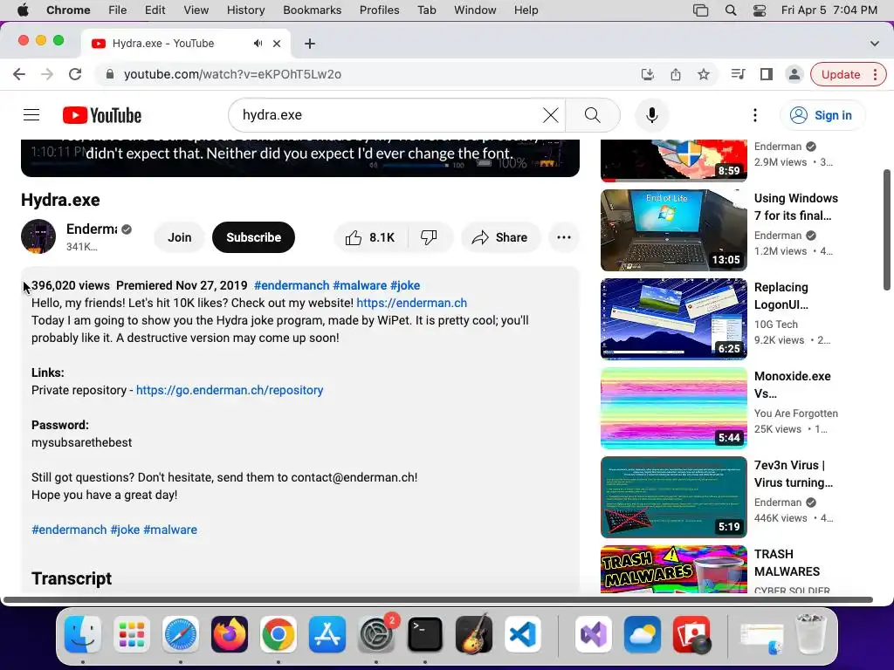The image size is (894, 670).
Task: Open more actions ellipsis under video
Action: click(x=563, y=237)
